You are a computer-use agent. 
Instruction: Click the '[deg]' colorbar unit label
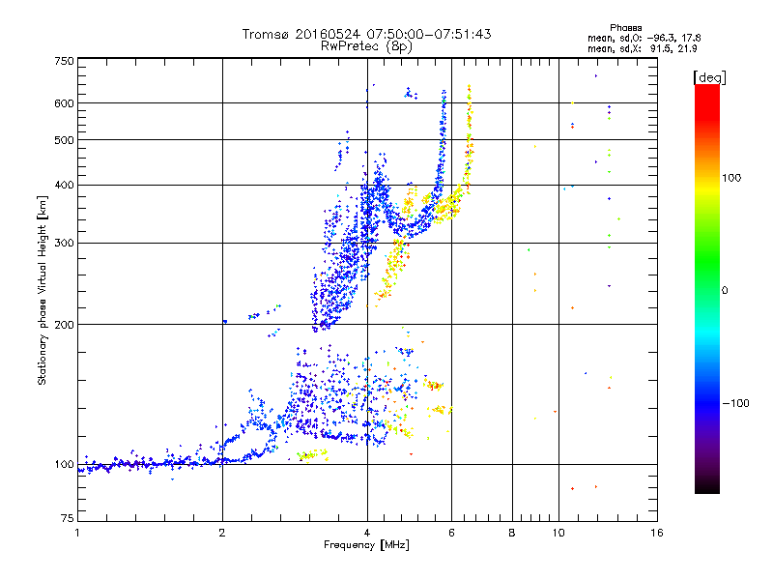[709, 77]
